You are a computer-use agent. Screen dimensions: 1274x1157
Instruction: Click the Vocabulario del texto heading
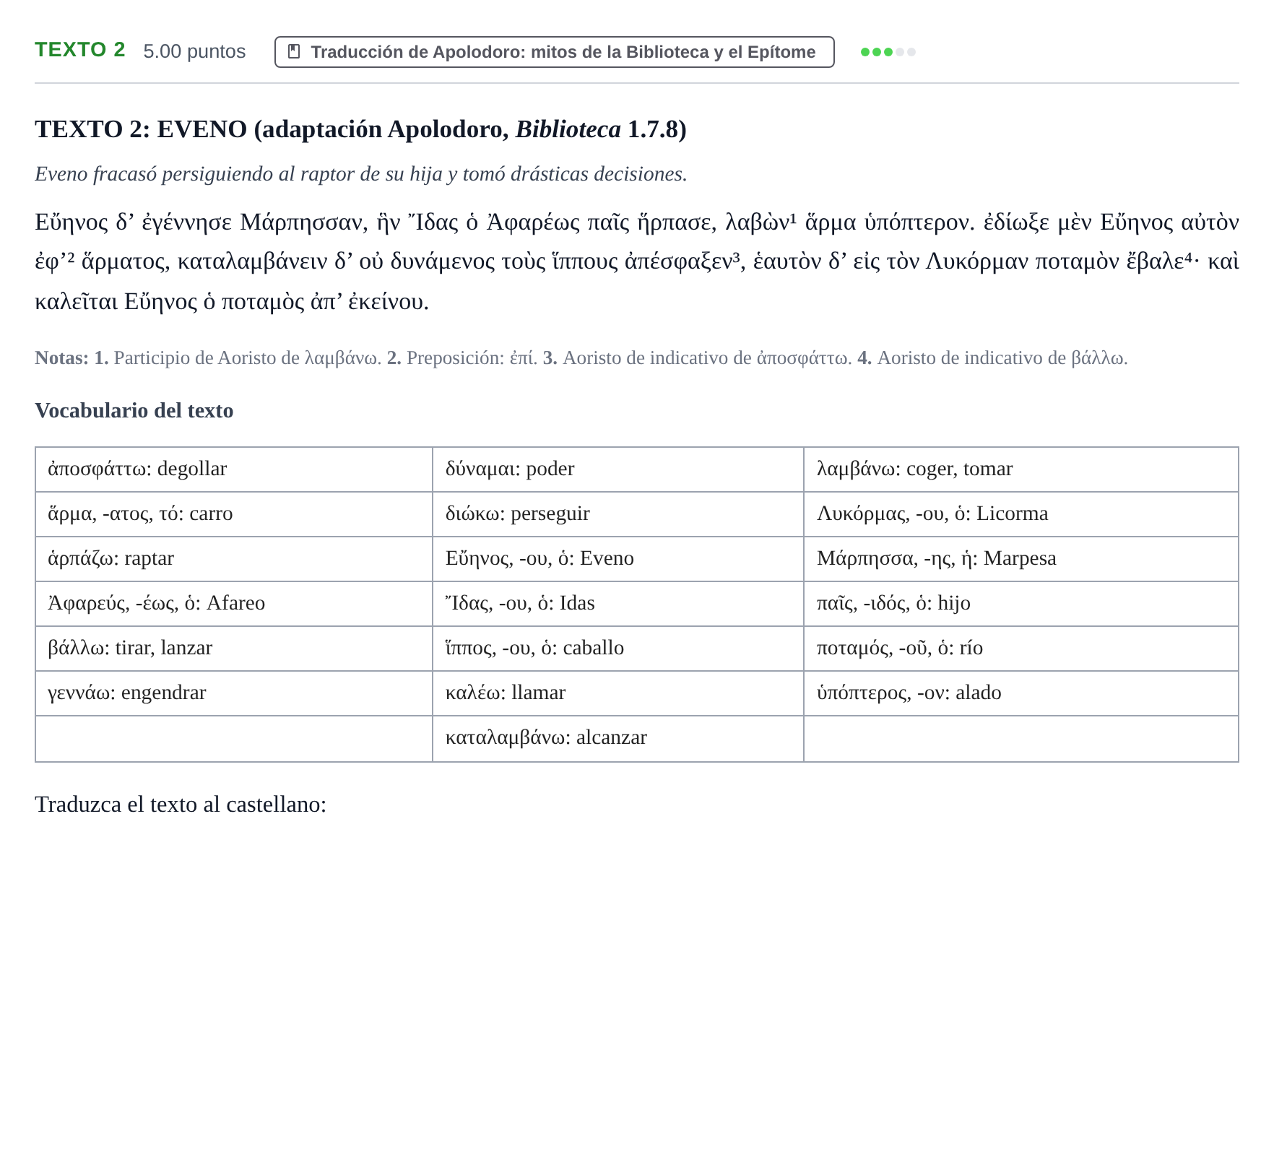[x=134, y=410]
